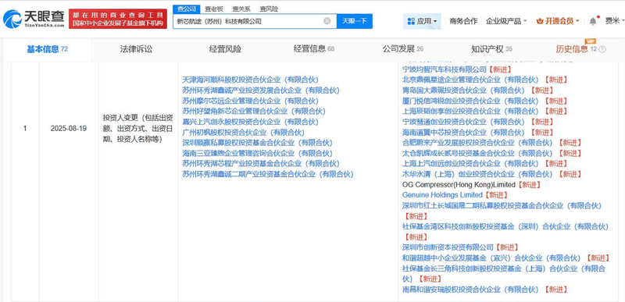Open Genuine Holdings Limited link
This screenshot has width=625, height=302.
pyautogui.click(x=442, y=195)
